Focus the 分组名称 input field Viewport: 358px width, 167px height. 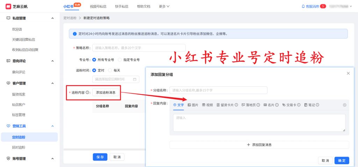coord(218,90)
